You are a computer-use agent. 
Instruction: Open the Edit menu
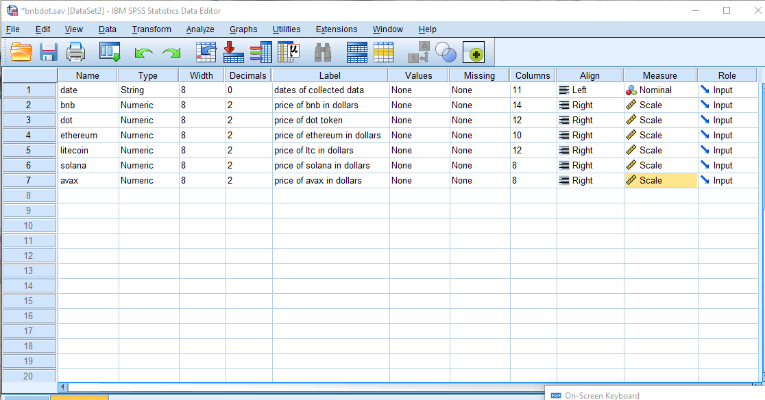tap(43, 29)
